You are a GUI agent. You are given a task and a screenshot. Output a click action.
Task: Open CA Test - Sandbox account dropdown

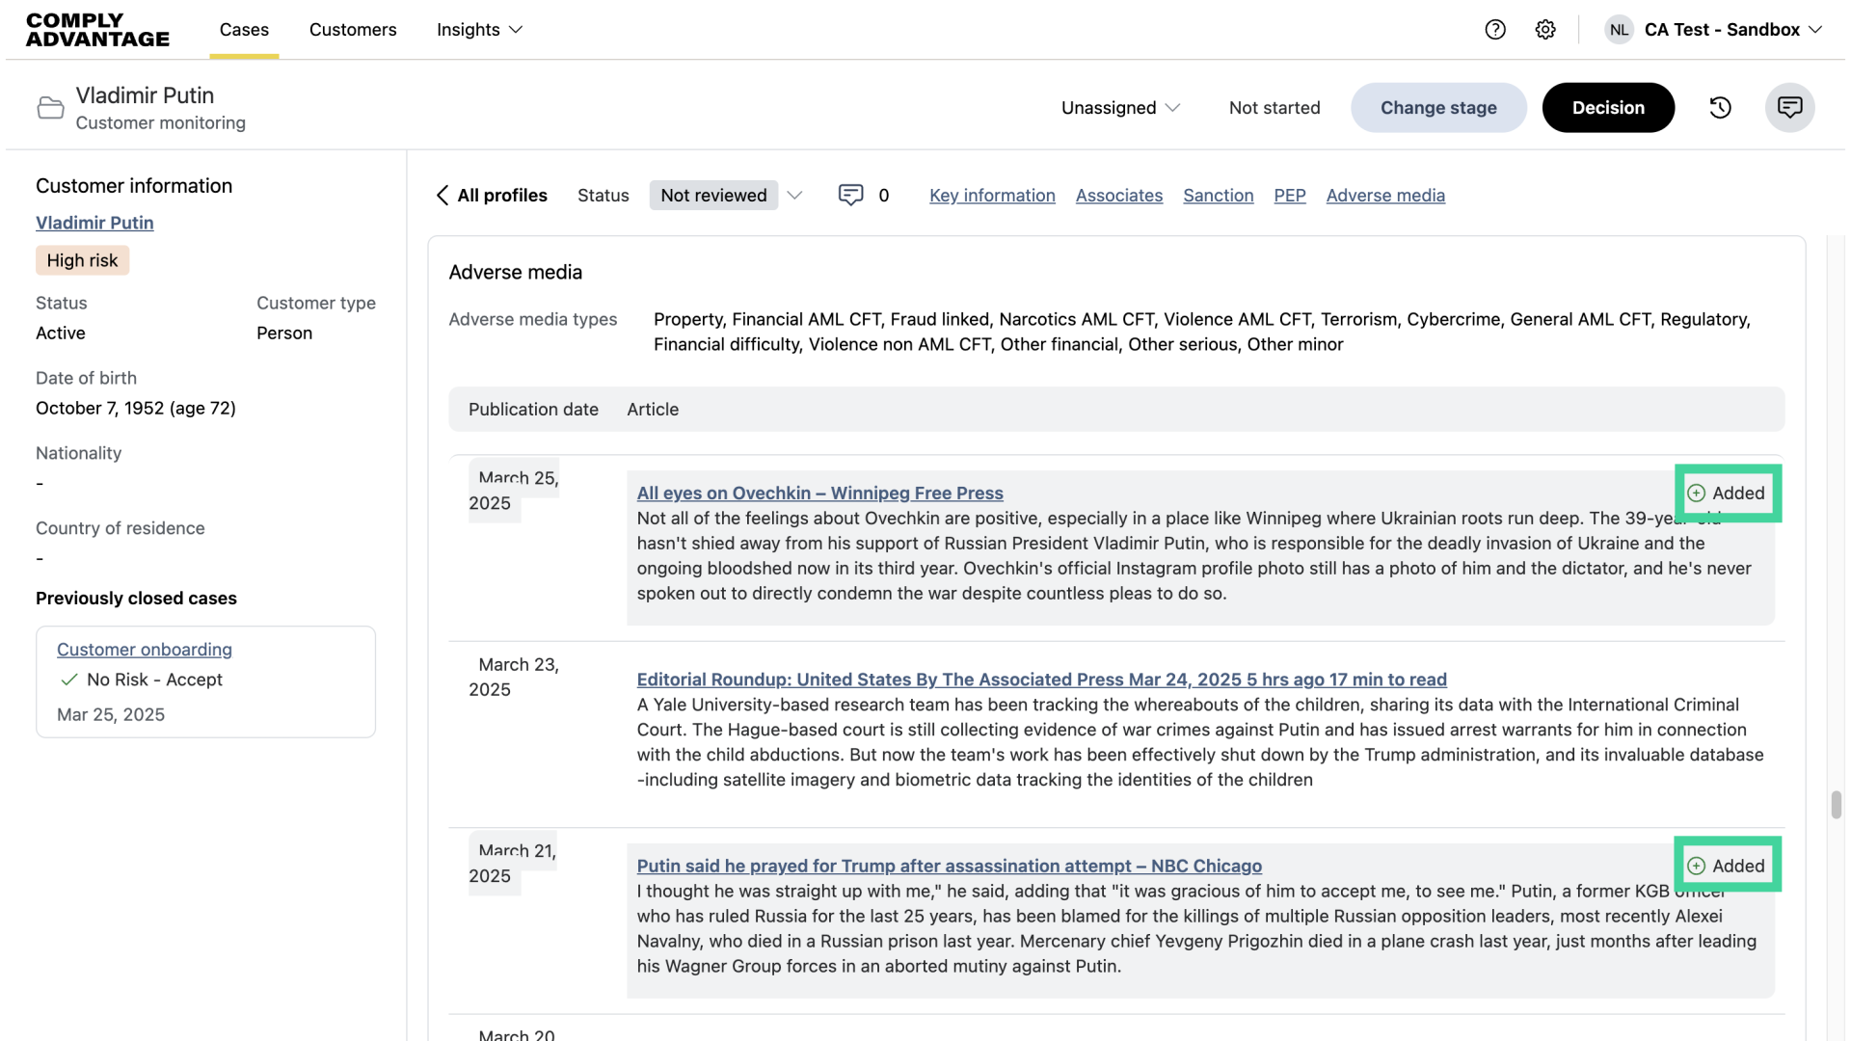(x=1732, y=30)
